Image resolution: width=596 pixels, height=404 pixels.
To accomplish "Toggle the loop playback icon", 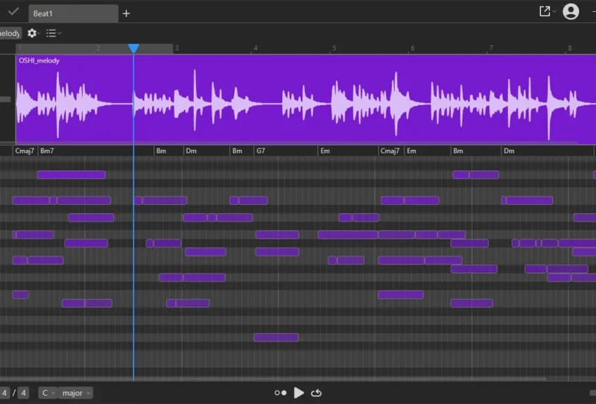I will pyautogui.click(x=316, y=393).
